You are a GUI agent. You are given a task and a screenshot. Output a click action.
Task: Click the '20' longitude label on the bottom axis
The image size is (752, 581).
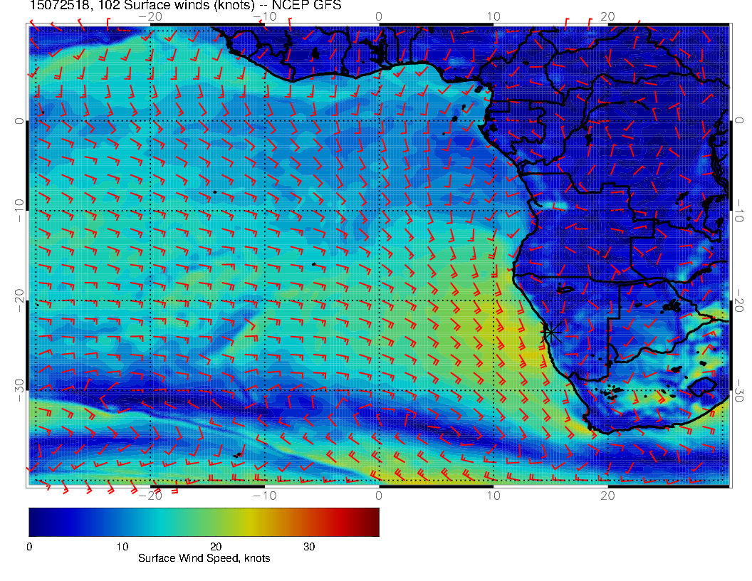pos(607,495)
